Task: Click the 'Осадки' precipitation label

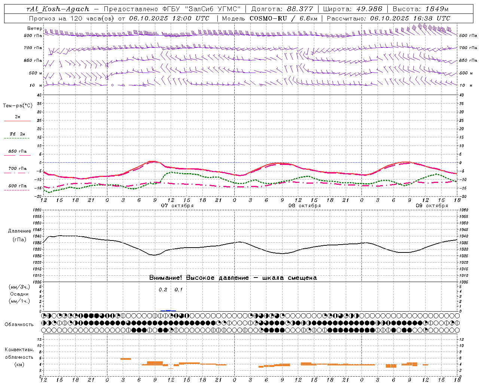Action: click(x=19, y=294)
